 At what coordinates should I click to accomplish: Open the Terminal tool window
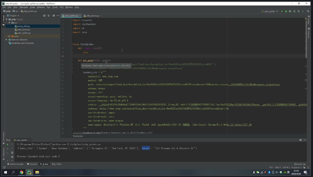pyautogui.click(x=32, y=164)
